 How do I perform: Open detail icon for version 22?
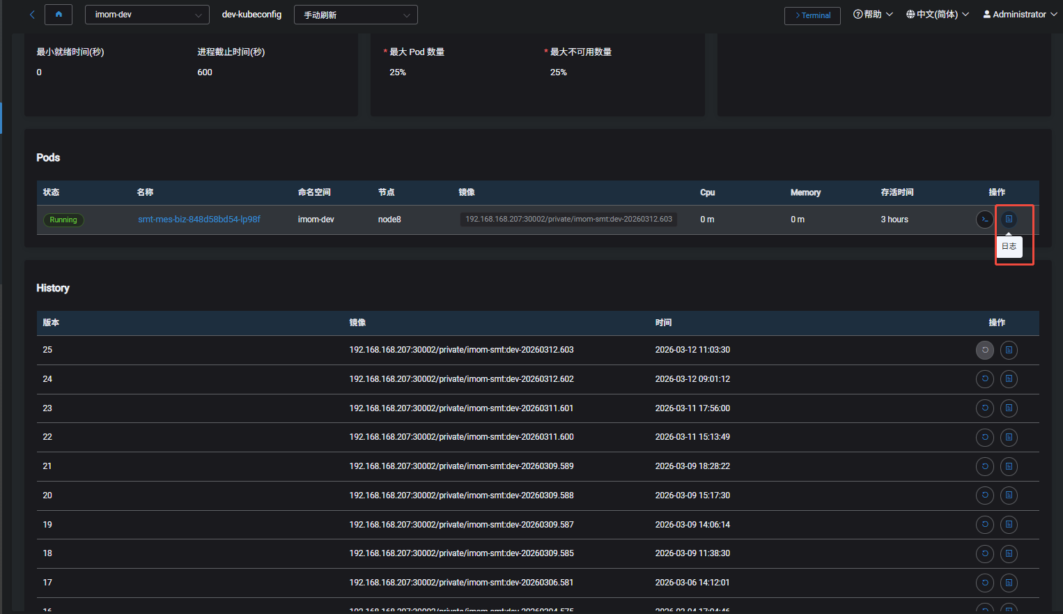pos(1009,438)
